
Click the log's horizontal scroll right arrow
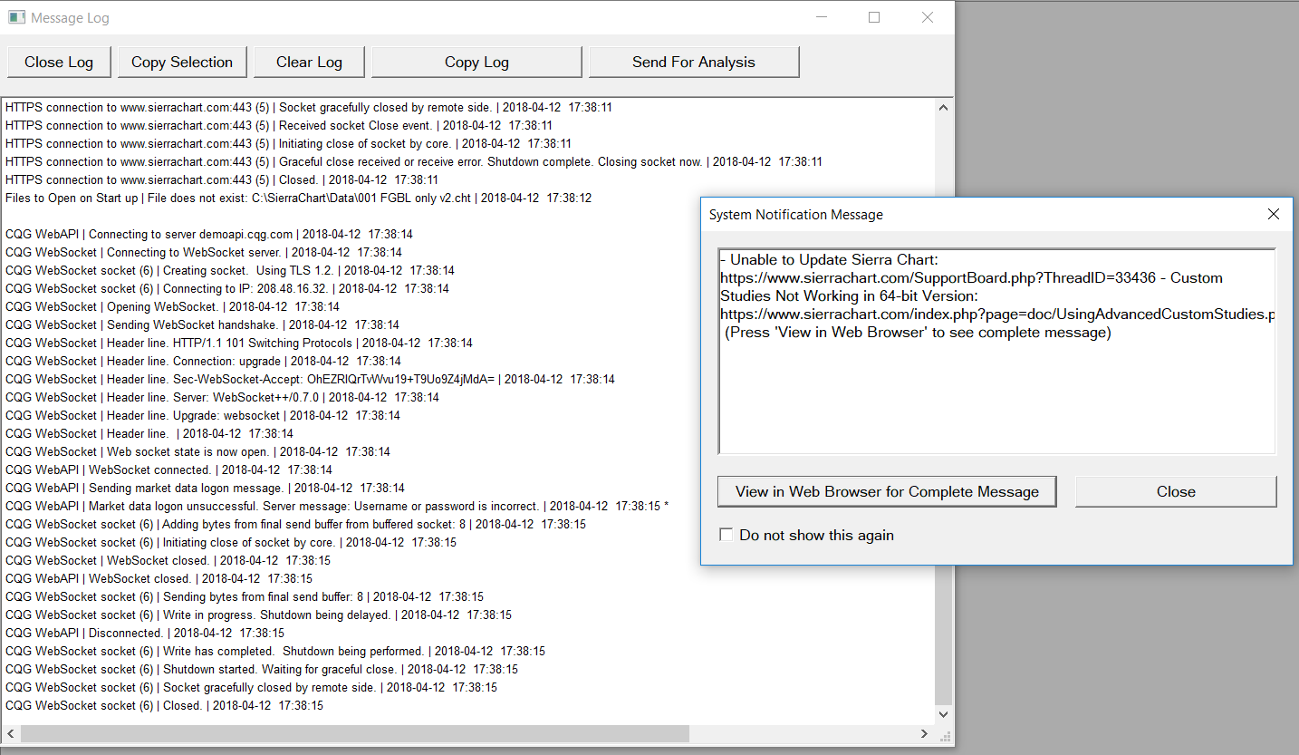[x=925, y=733]
